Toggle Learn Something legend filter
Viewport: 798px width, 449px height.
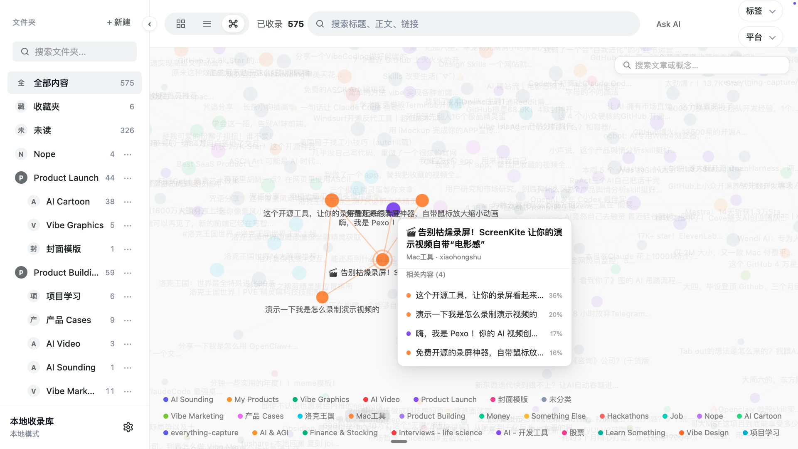[x=631, y=433]
